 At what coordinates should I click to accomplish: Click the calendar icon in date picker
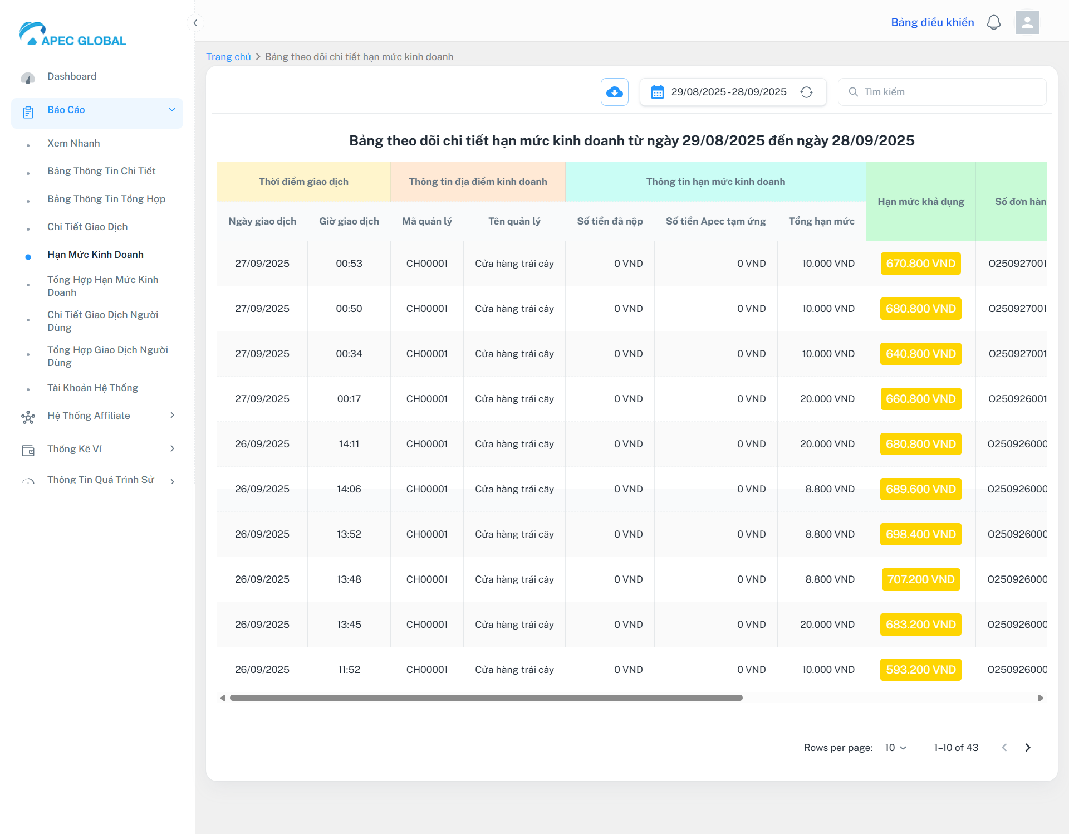[x=657, y=92]
